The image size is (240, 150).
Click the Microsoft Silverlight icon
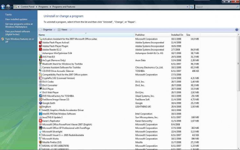click(40, 131)
